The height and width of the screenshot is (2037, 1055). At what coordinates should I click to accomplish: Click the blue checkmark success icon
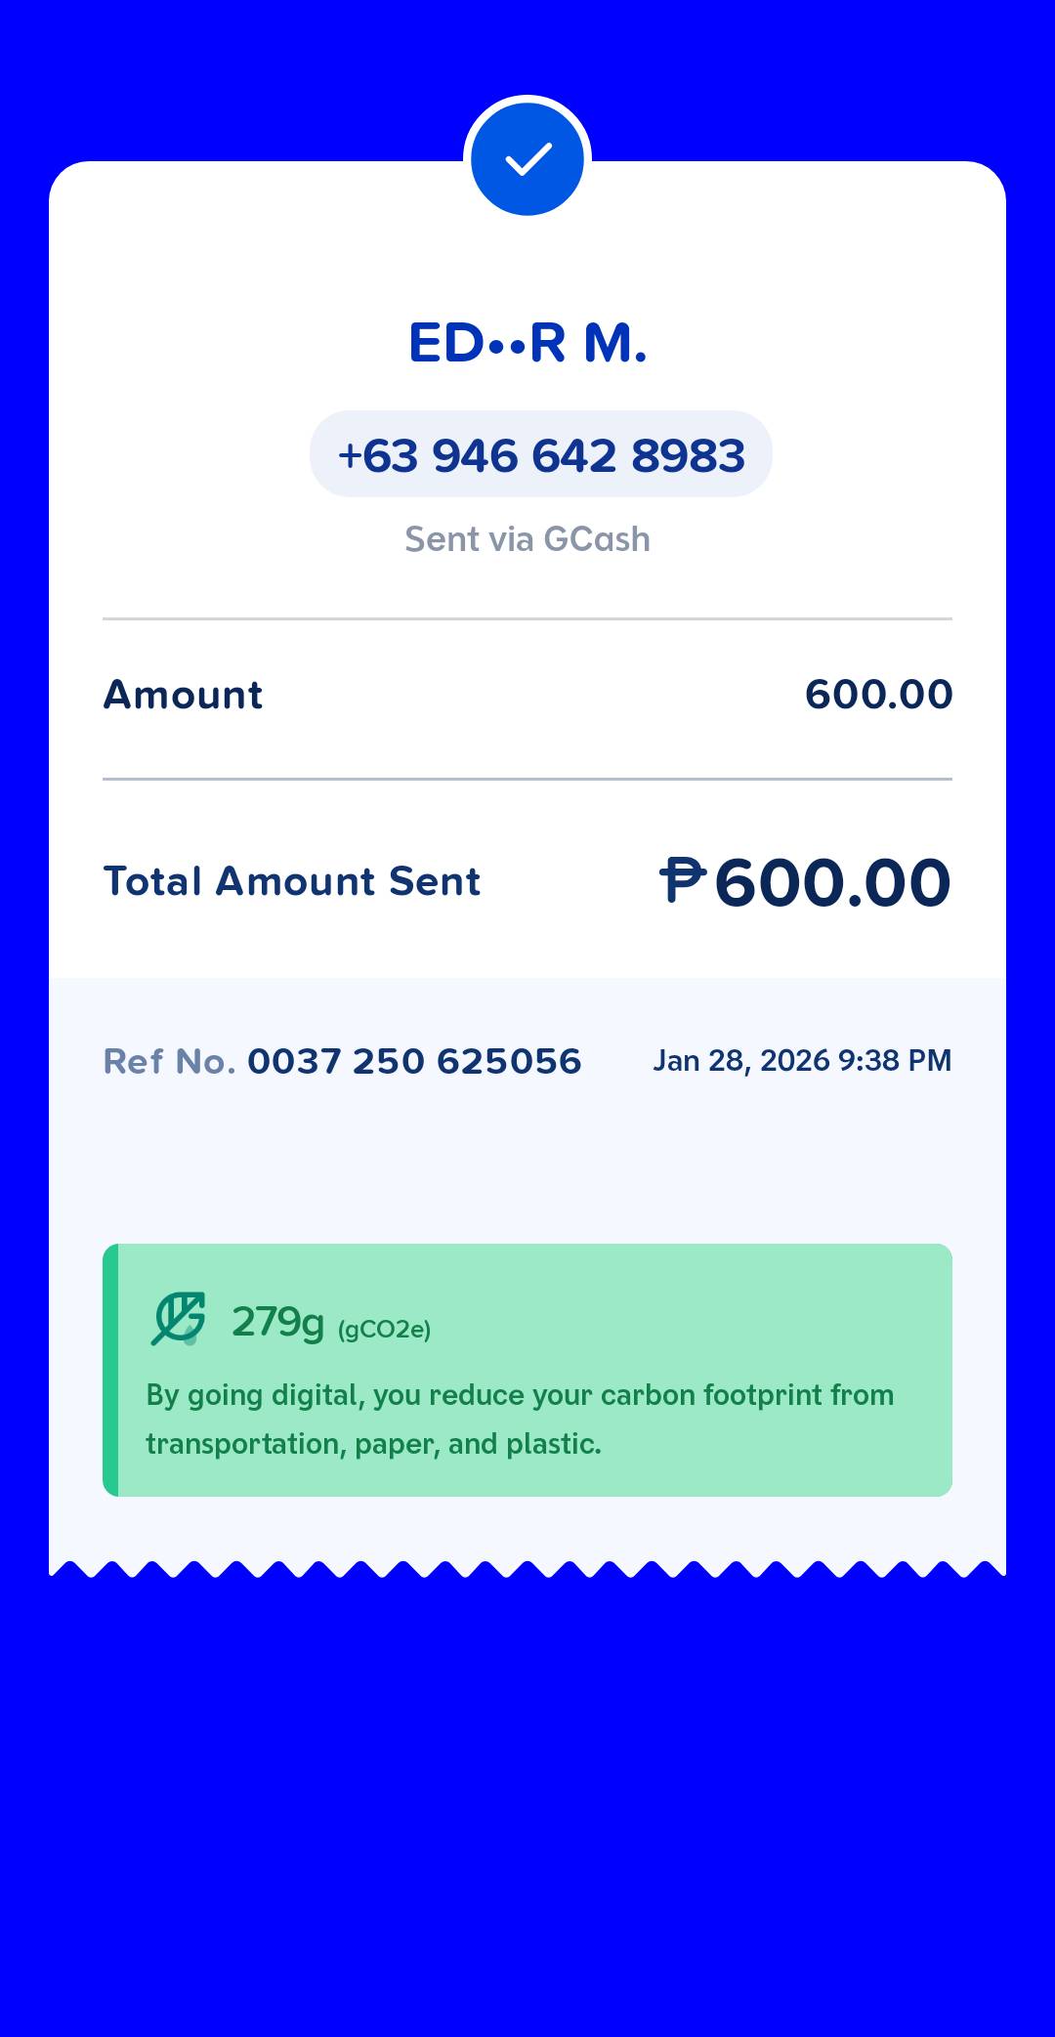click(527, 159)
